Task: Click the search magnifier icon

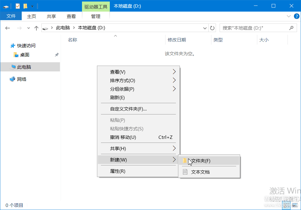Action: pyautogui.click(x=291, y=28)
